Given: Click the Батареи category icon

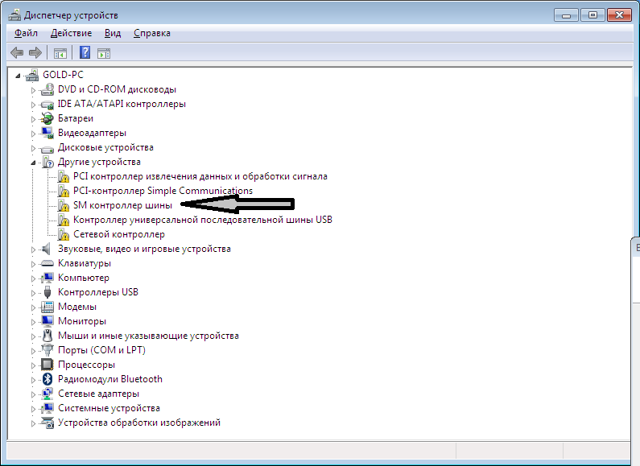Looking at the screenshot, I should (47, 118).
